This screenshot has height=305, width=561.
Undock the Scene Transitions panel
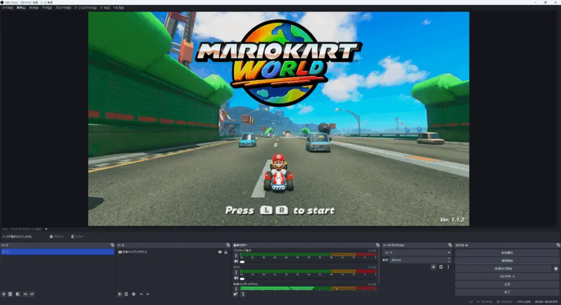[450, 245]
